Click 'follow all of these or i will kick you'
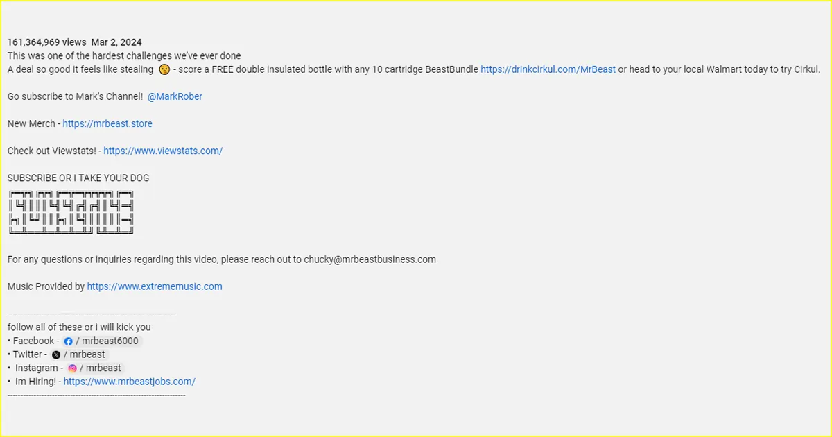Screen dimensions: 832x437 coord(79,327)
